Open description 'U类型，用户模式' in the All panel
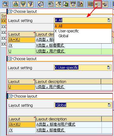The height and width of the screenshot is (136, 114). [50, 51]
